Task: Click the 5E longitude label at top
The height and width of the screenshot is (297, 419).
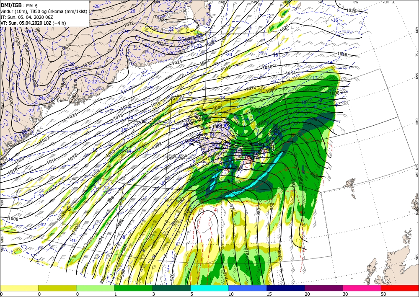Action: coord(393,2)
